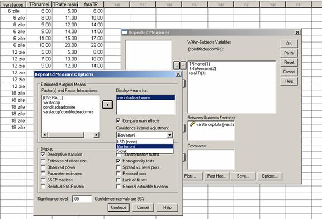Click the varstacop column header
The image size is (322, 219).
coord(13,4)
